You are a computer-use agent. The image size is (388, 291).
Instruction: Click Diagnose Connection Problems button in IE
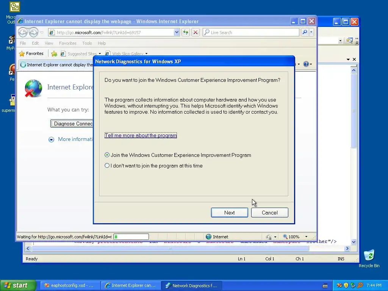[72, 124]
